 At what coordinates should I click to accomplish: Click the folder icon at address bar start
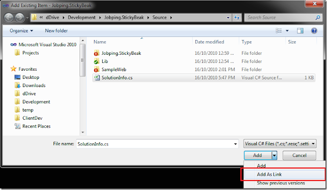tap(34, 18)
